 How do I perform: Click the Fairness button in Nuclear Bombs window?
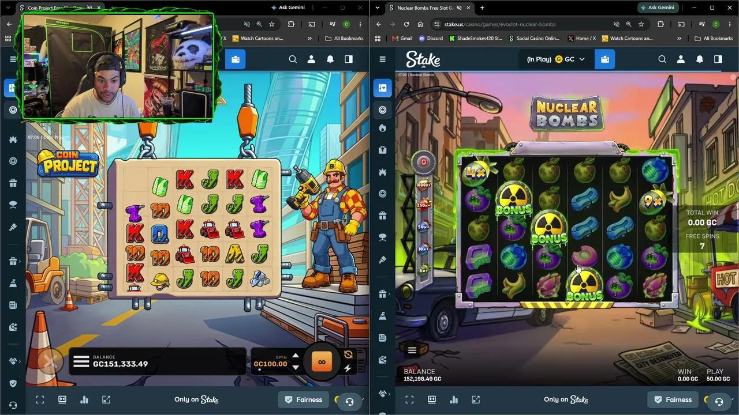[673, 399]
